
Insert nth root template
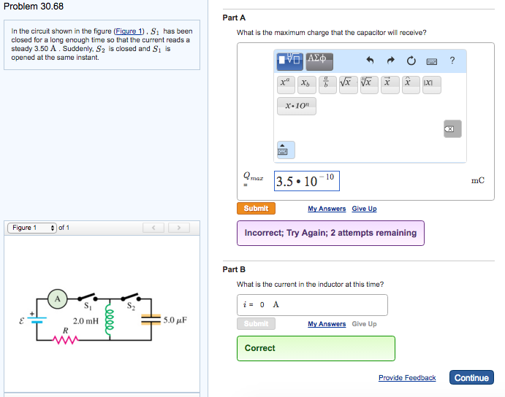[x=369, y=85]
